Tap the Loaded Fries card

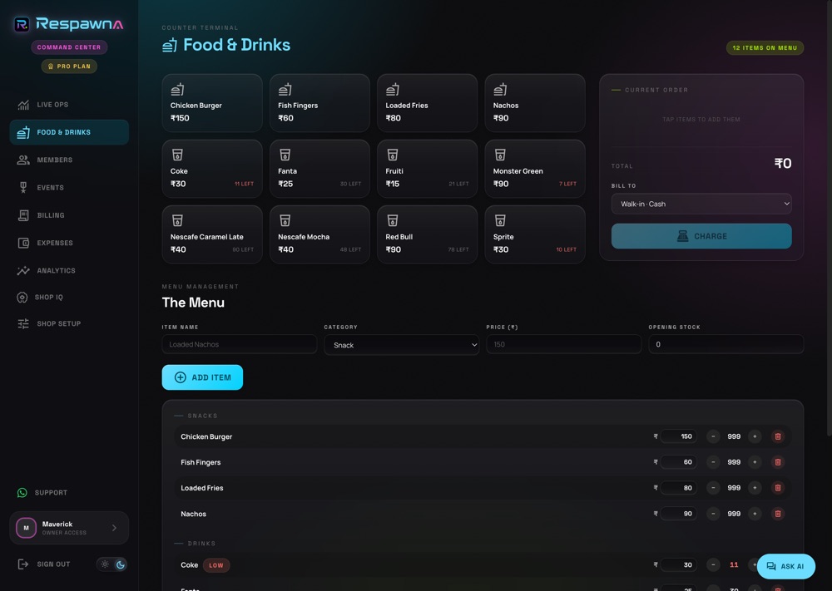(x=427, y=103)
